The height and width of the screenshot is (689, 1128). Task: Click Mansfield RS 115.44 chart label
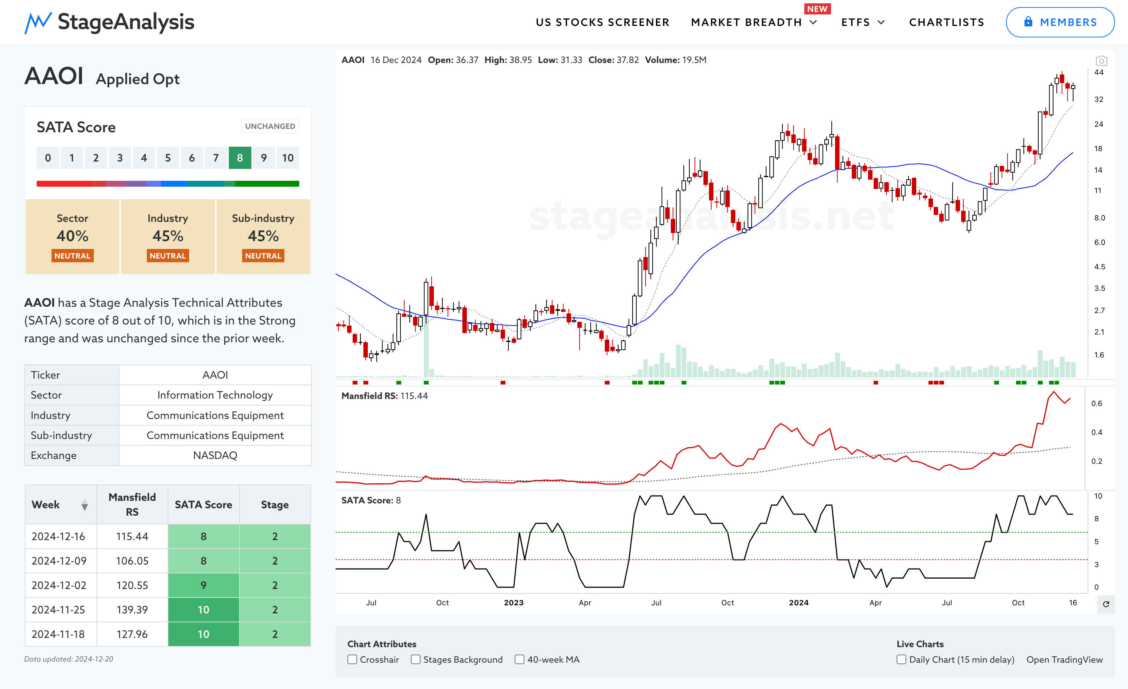pyautogui.click(x=385, y=396)
